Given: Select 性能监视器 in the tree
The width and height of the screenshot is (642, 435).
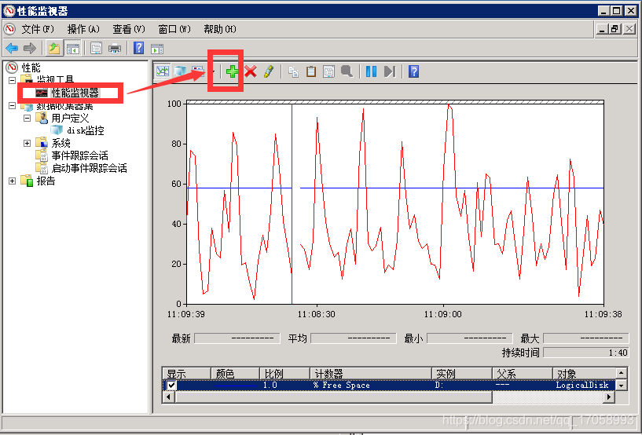Looking at the screenshot, I should tap(75, 93).
